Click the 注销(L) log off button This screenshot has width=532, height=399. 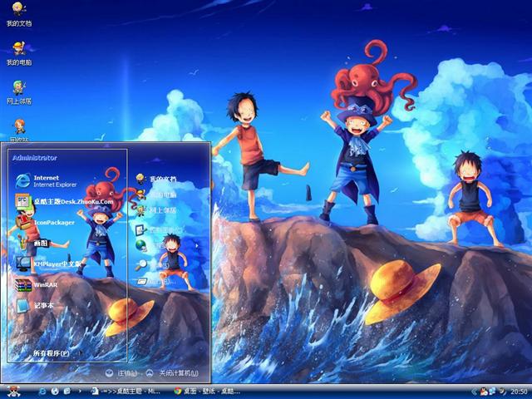(x=122, y=373)
